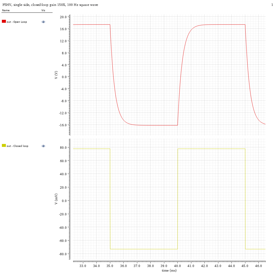This screenshot has height=274, width=274.
Task: Click the yellow swatch for Closed loop
Action: 4,145
